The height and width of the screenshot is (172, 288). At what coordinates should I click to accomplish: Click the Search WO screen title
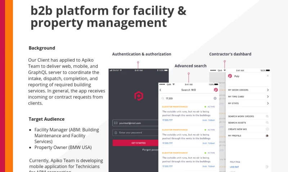click(x=189, y=90)
